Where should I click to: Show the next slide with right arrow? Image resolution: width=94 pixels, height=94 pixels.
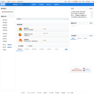67,19
